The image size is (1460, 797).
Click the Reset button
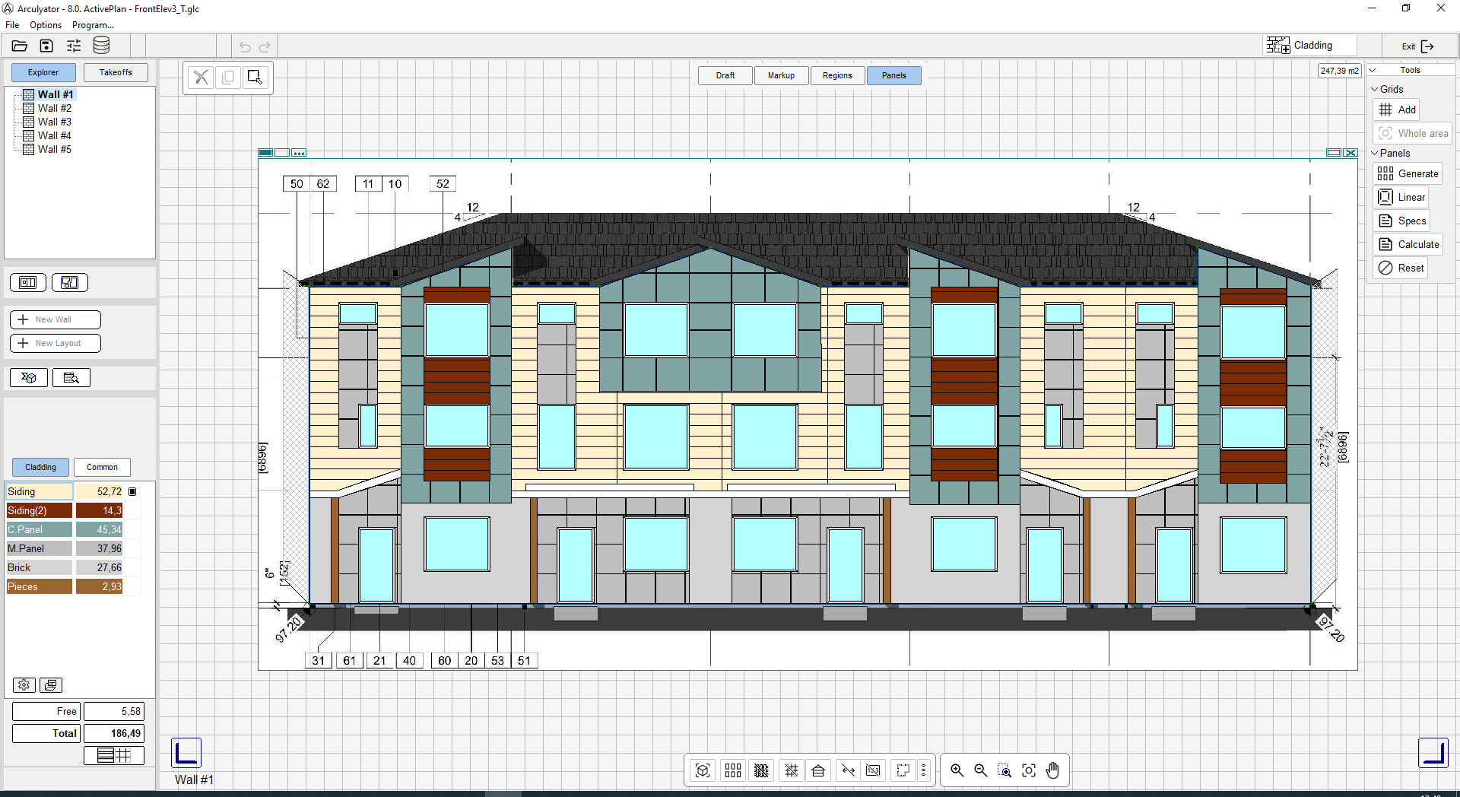[1401, 268]
